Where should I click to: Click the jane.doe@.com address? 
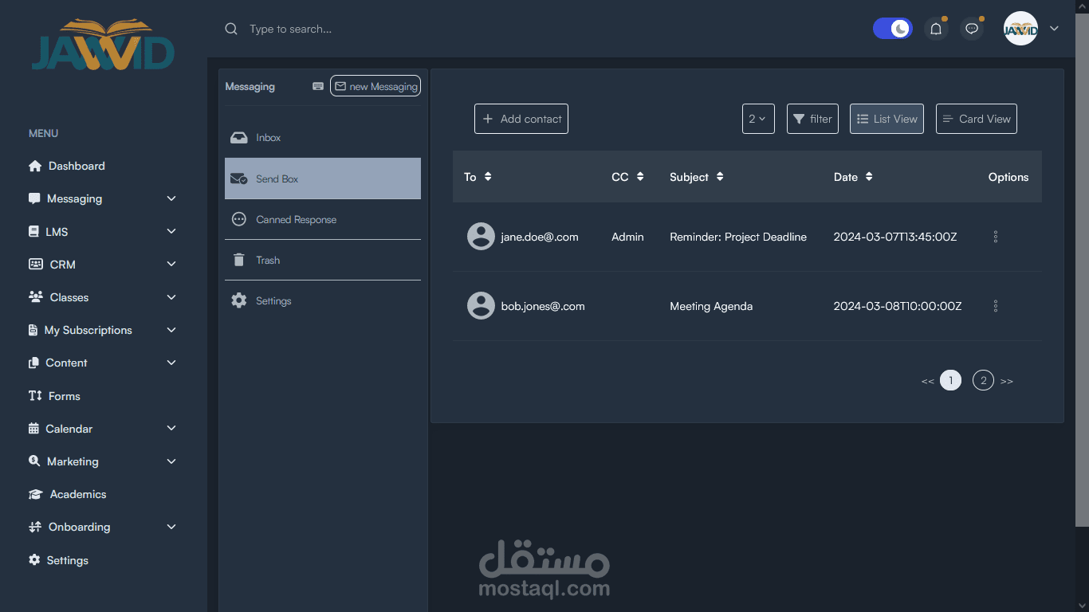(x=540, y=237)
